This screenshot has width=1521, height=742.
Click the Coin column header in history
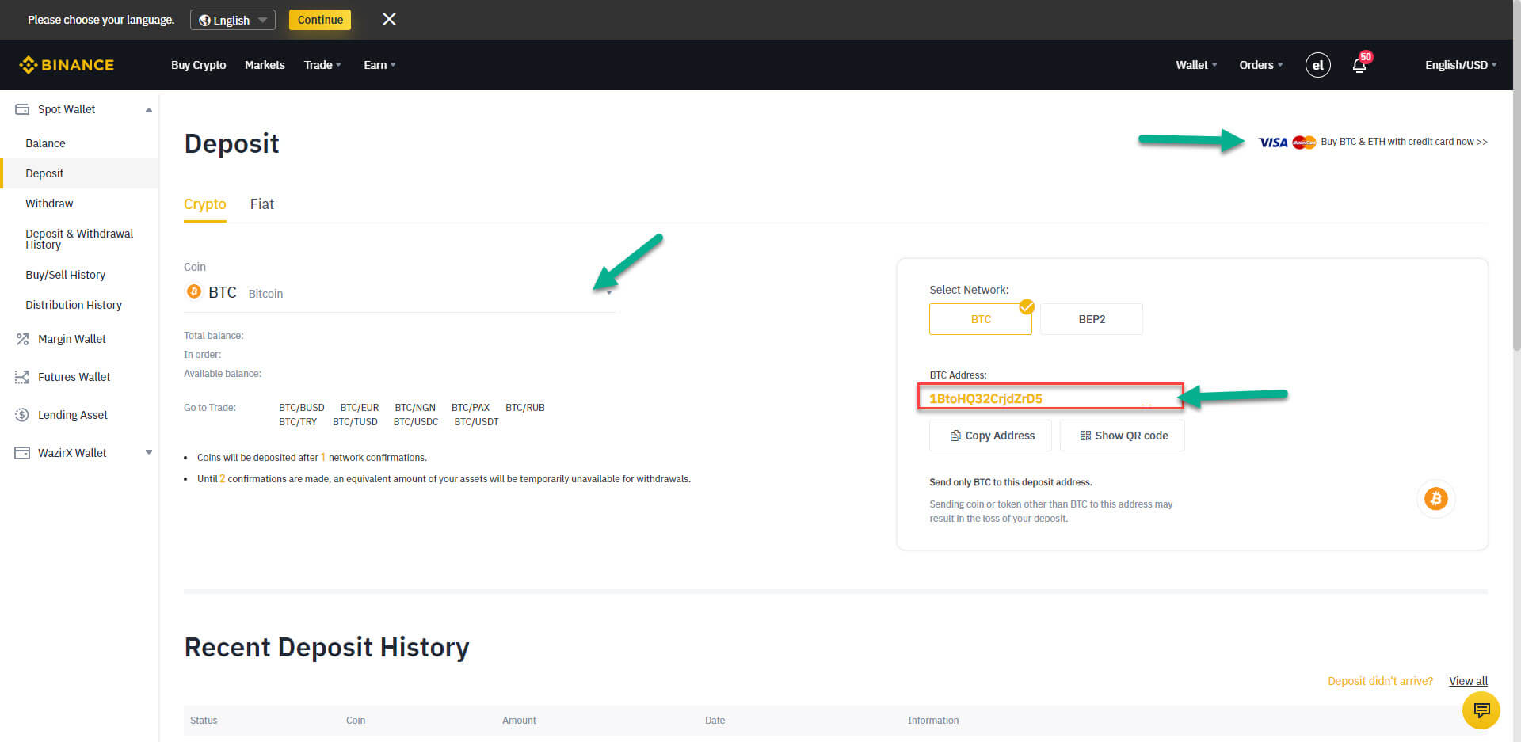point(356,721)
